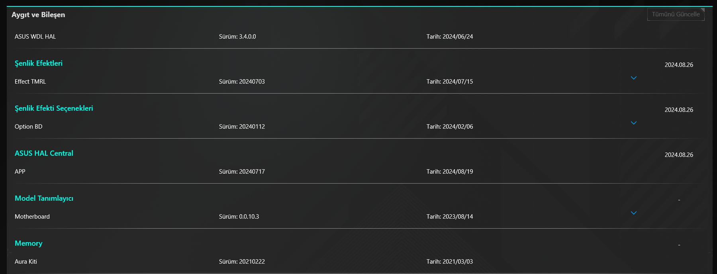Image resolution: width=717 pixels, height=274 pixels.
Task: Click the 2024.08.26 version beside ASUS HAL Central
Action: click(x=679, y=155)
